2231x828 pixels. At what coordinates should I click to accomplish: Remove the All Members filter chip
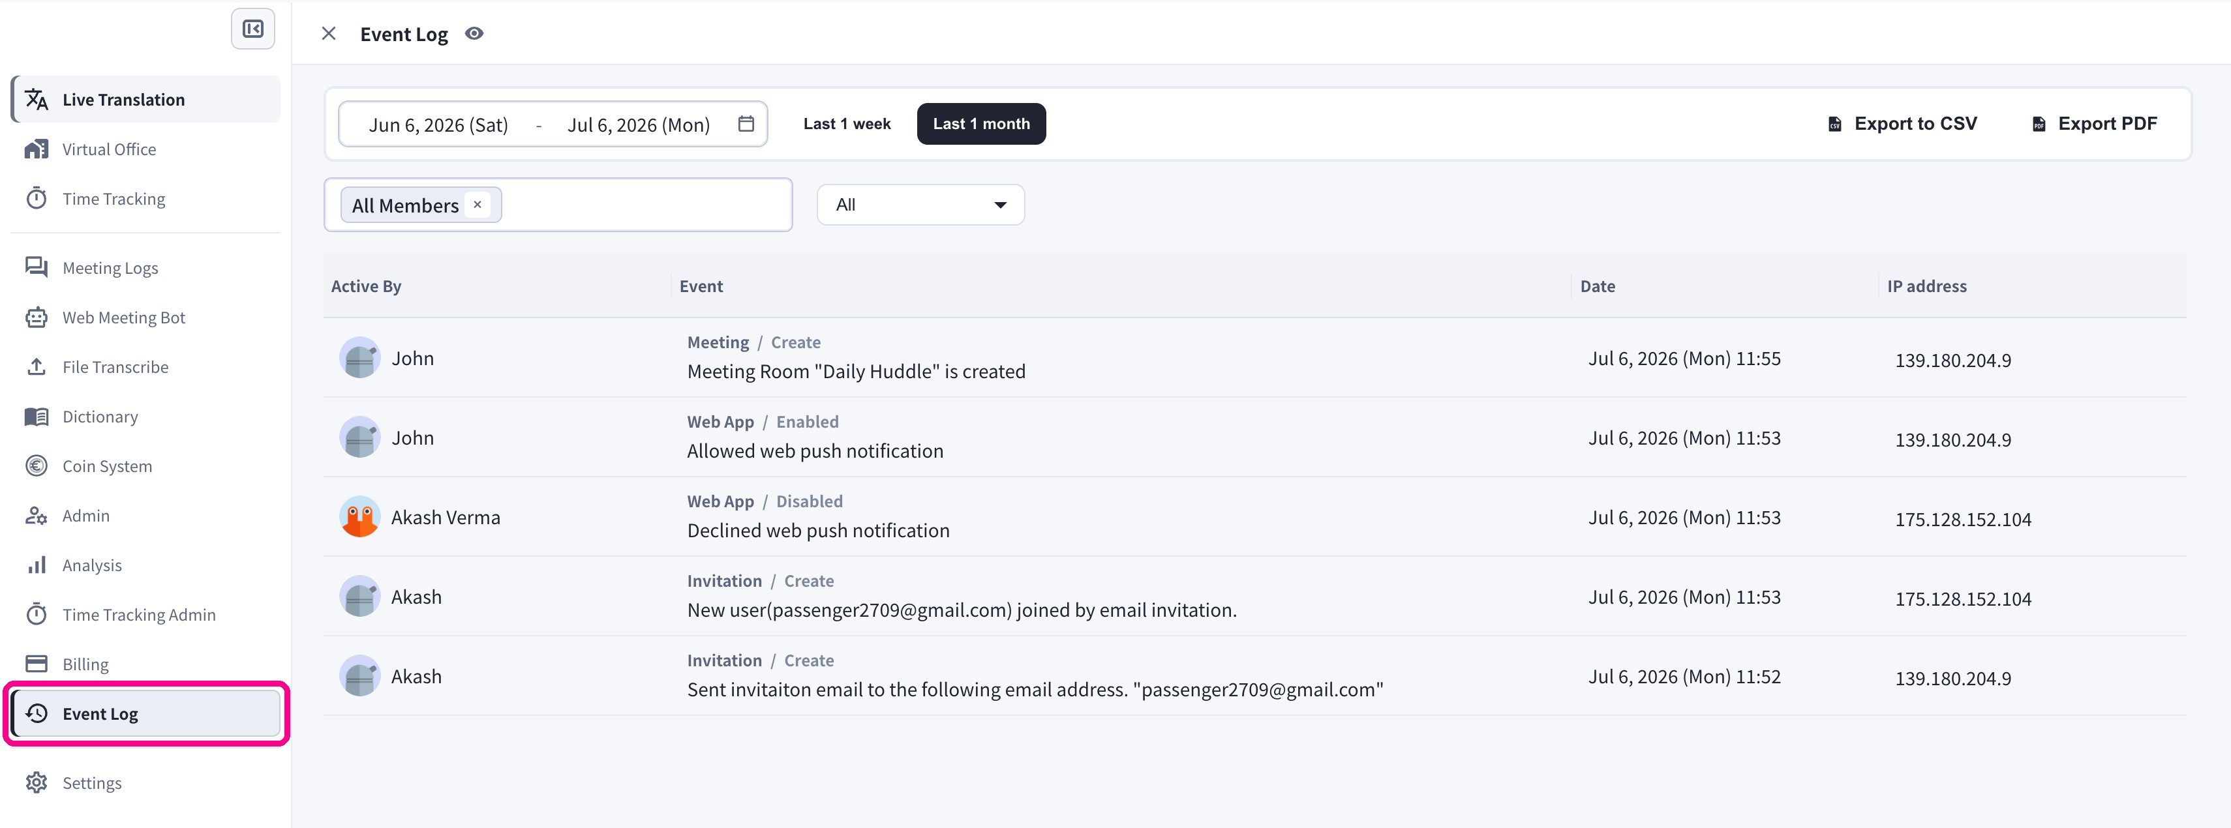478,205
